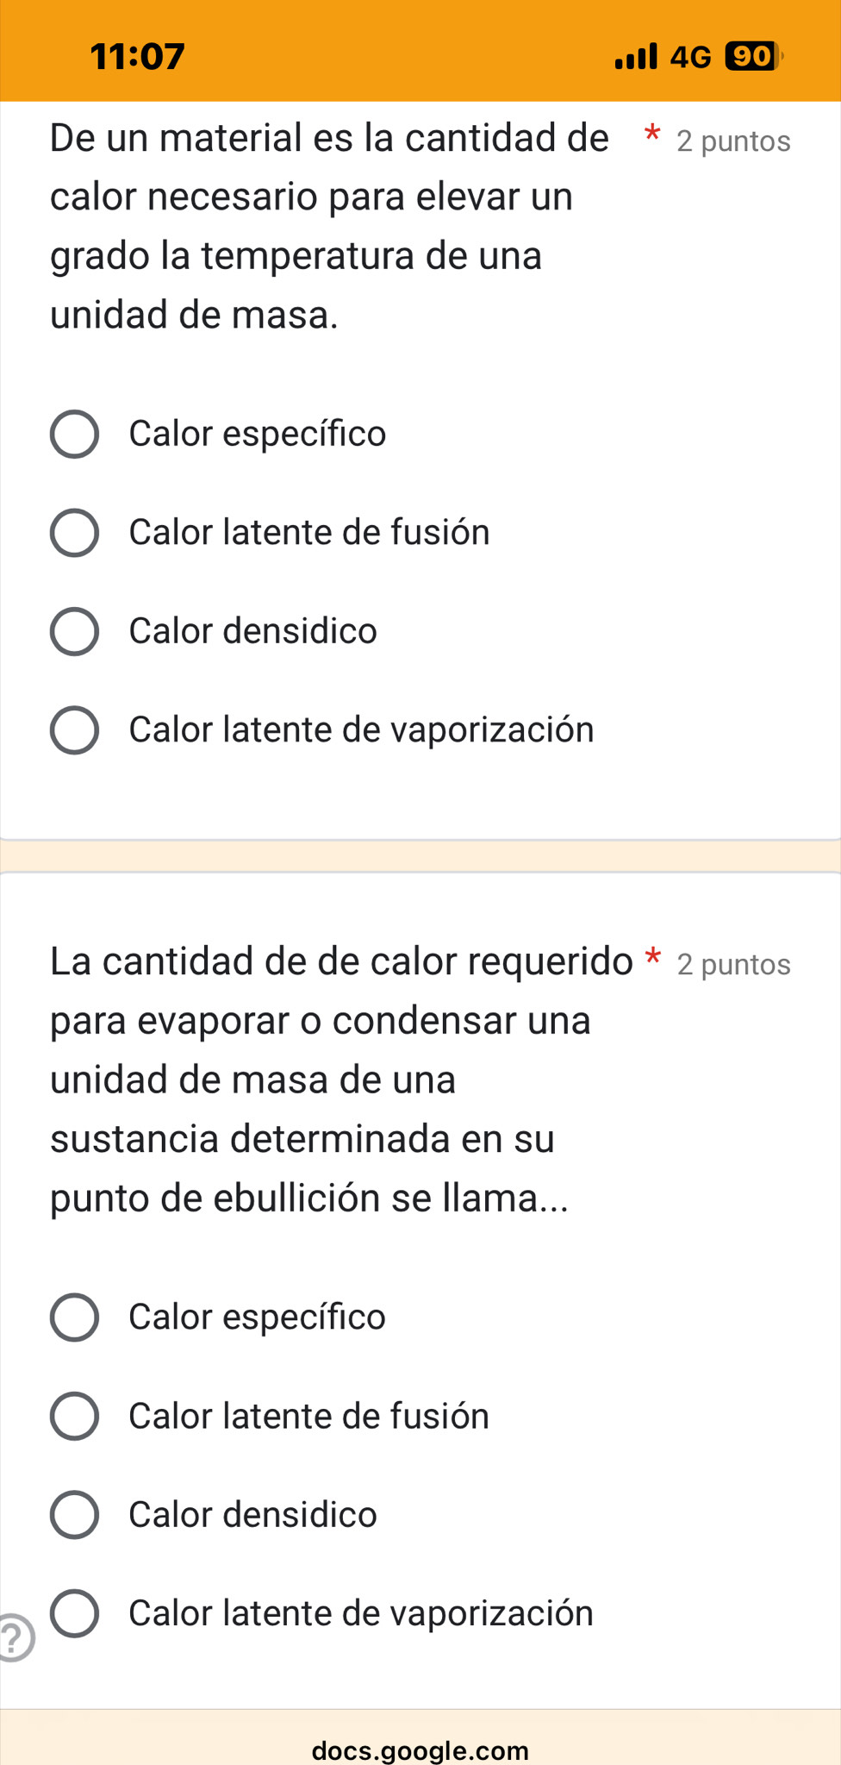The height and width of the screenshot is (1765, 841).
Task: Pick "Calor densidico" under the unidad de masa question
Action: click(x=74, y=631)
